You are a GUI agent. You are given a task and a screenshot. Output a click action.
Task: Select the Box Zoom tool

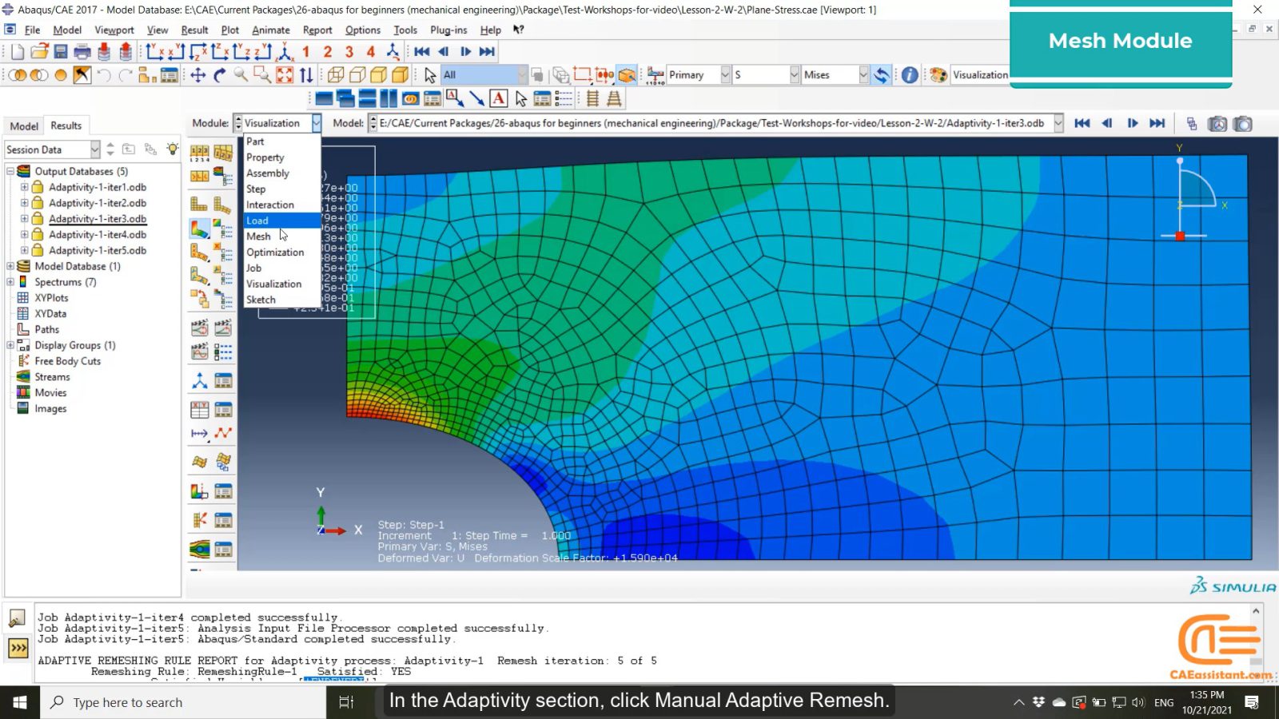262,75
